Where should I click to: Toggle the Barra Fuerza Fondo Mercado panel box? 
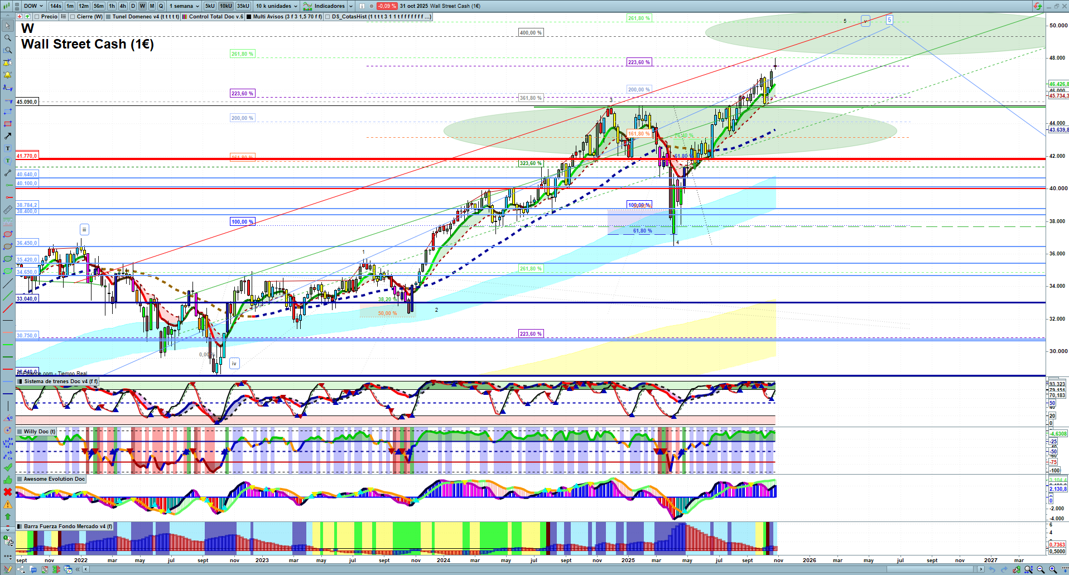click(20, 526)
